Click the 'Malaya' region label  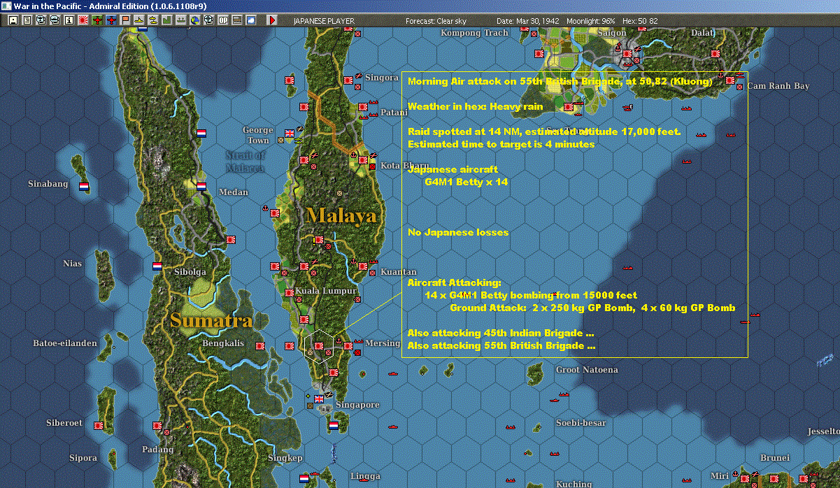341,215
